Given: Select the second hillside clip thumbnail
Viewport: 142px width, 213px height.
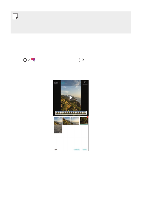Looking at the screenshot, I should coord(66,121).
